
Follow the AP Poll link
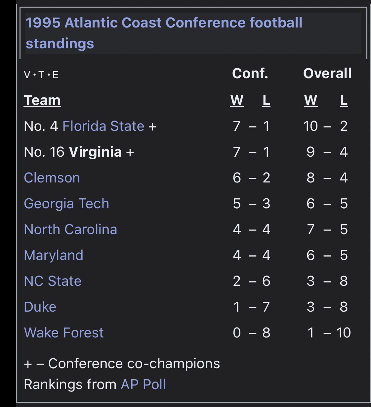(143, 384)
